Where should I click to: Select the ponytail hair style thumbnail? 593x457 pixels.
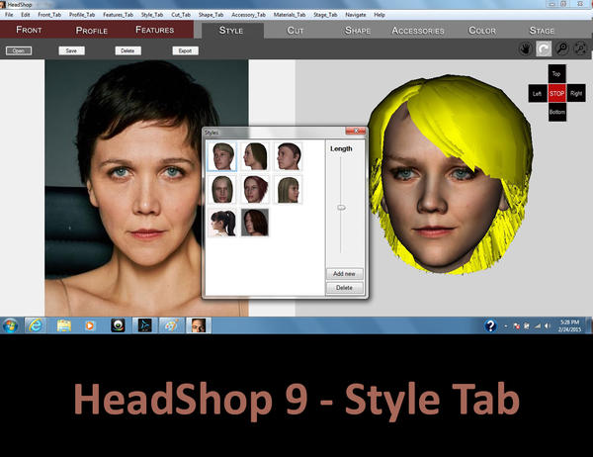[222, 223]
